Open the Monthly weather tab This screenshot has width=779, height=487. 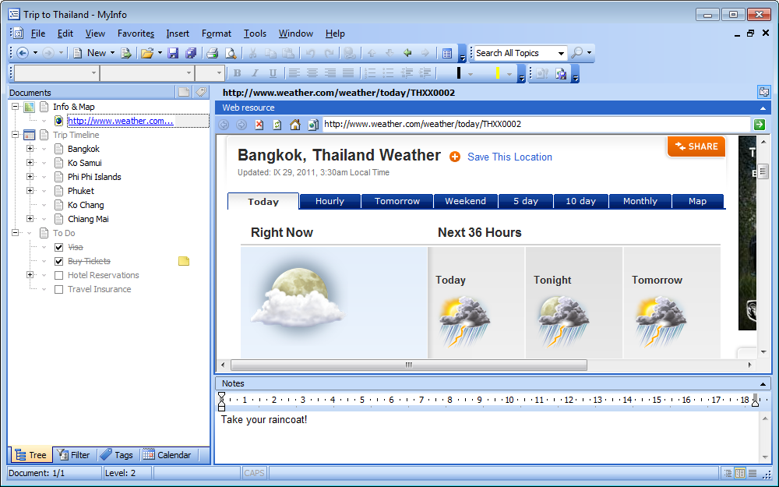[x=640, y=201]
